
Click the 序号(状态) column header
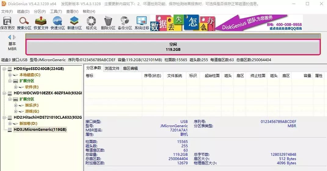coord(152,76)
